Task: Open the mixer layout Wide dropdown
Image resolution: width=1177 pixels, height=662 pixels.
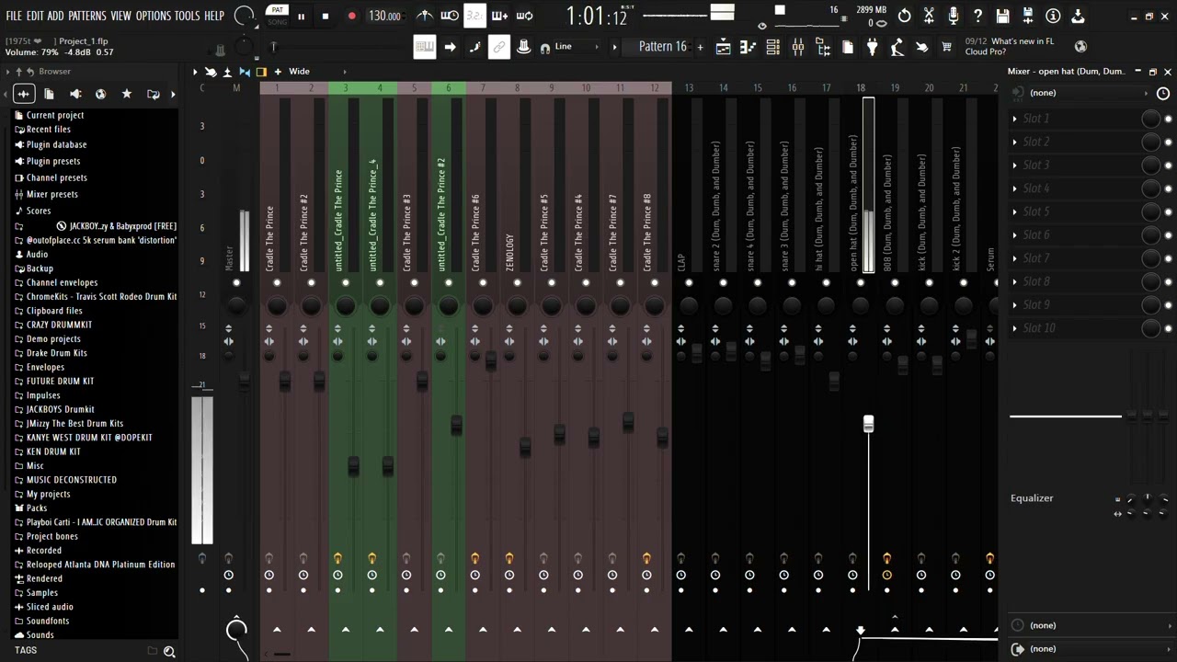Action: pos(317,71)
